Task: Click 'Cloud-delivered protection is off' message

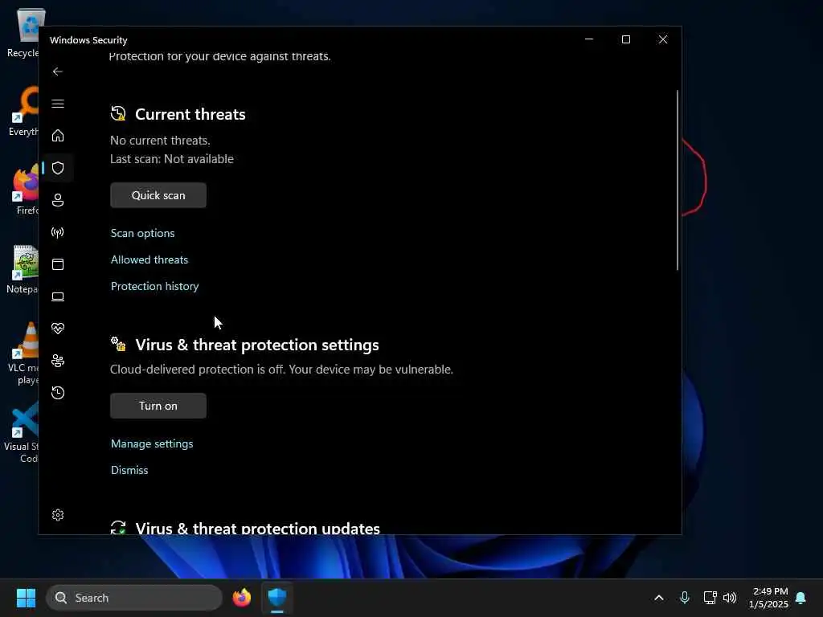Action: pos(281,370)
